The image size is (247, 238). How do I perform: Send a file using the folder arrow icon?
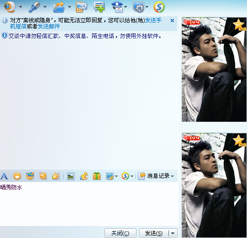(x=59, y=7)
